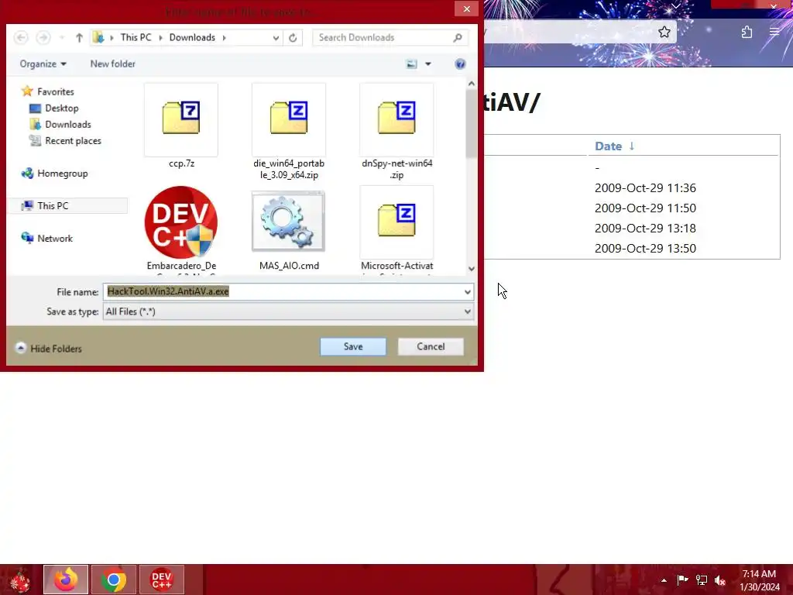Viewport: 793px width, 595px height.
Task: Click the search magnifier icon
Action: point(458,37)
